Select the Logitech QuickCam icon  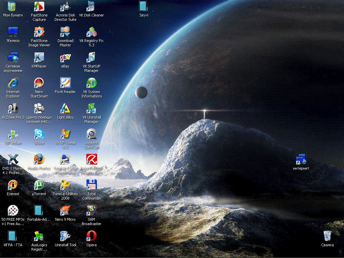91,134
